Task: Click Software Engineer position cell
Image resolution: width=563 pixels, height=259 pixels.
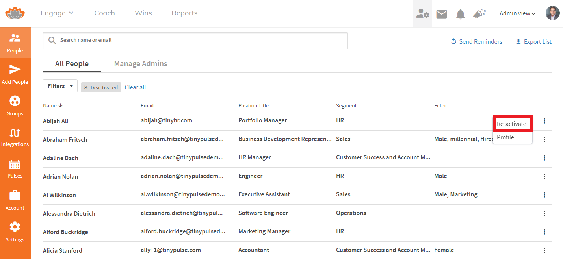Action: tap(263, 213)
